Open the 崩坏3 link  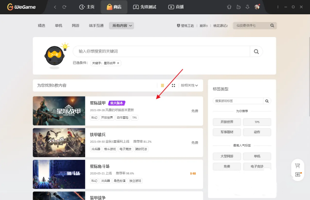click(203, 25)
